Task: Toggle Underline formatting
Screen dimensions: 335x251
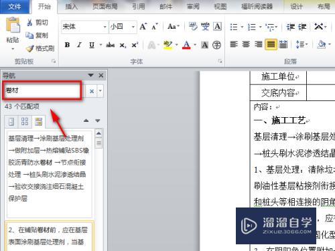Action: (92, 45)
